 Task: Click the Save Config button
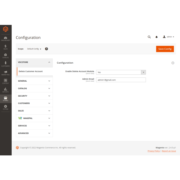pyautogui.click(x=165, y=49)
